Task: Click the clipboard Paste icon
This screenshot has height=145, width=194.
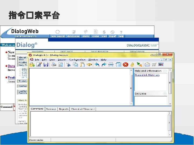Action: pyautogui.click(x=82, y=65)
